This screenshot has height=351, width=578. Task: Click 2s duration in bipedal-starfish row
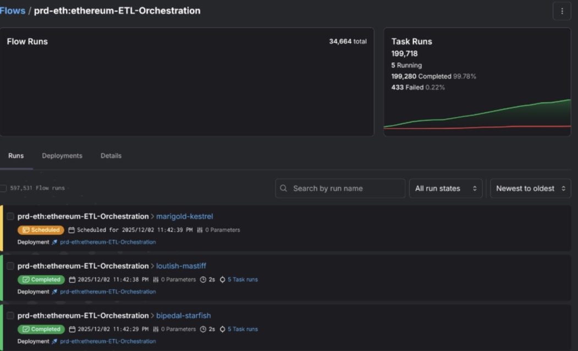pos(212,329)
